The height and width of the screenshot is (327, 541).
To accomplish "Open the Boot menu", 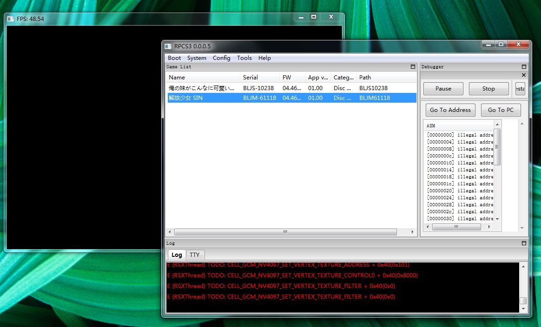I will 174,58.
